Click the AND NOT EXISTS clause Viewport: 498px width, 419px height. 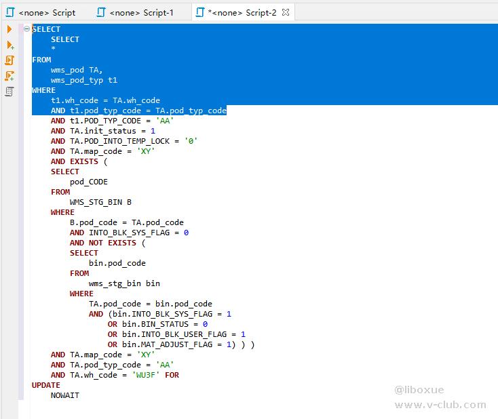coord(107,243)
